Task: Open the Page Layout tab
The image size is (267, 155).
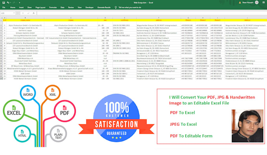Action: [x=40, y=7]
